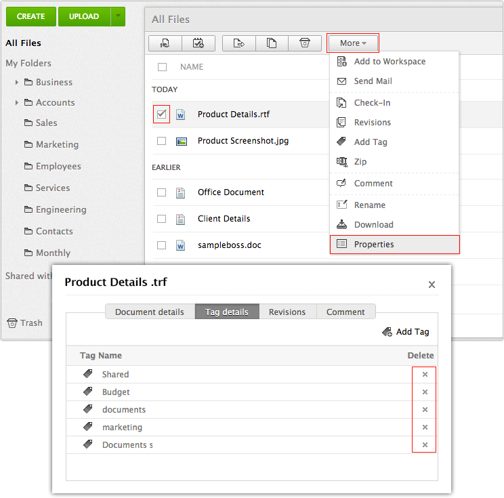This screenshot has height=498, width=504.
Task: Delete the Shared tag
Action: (x=425, y=374)
